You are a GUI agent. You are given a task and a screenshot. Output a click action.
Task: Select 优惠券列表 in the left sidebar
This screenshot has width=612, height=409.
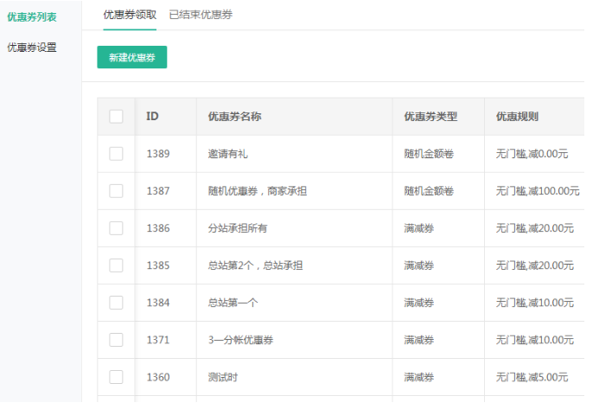pos(32,16)
